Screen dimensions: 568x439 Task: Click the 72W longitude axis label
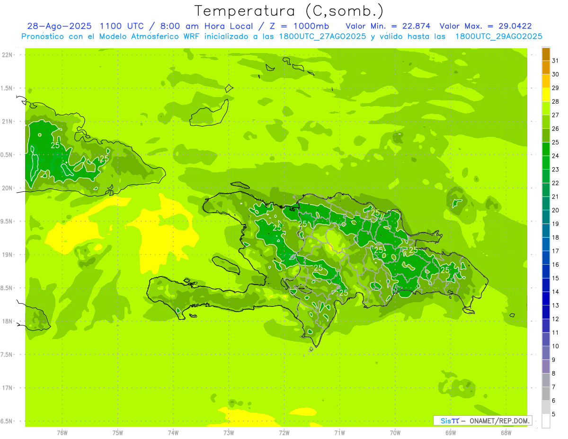coord(284,432)
